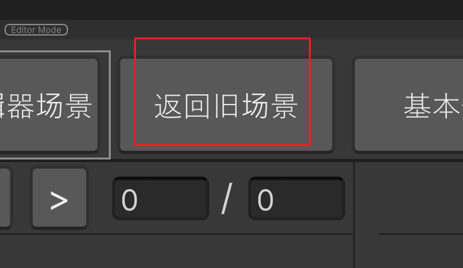The width and height of the screenshot is (463, 268).
Task: Click the vertical divider right of counters
Action: pyautogui.click(x=354, y=215)
